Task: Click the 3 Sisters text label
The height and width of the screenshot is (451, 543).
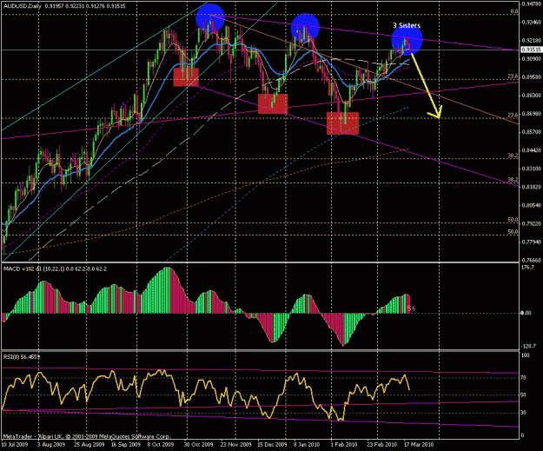Action: [407, 25]
